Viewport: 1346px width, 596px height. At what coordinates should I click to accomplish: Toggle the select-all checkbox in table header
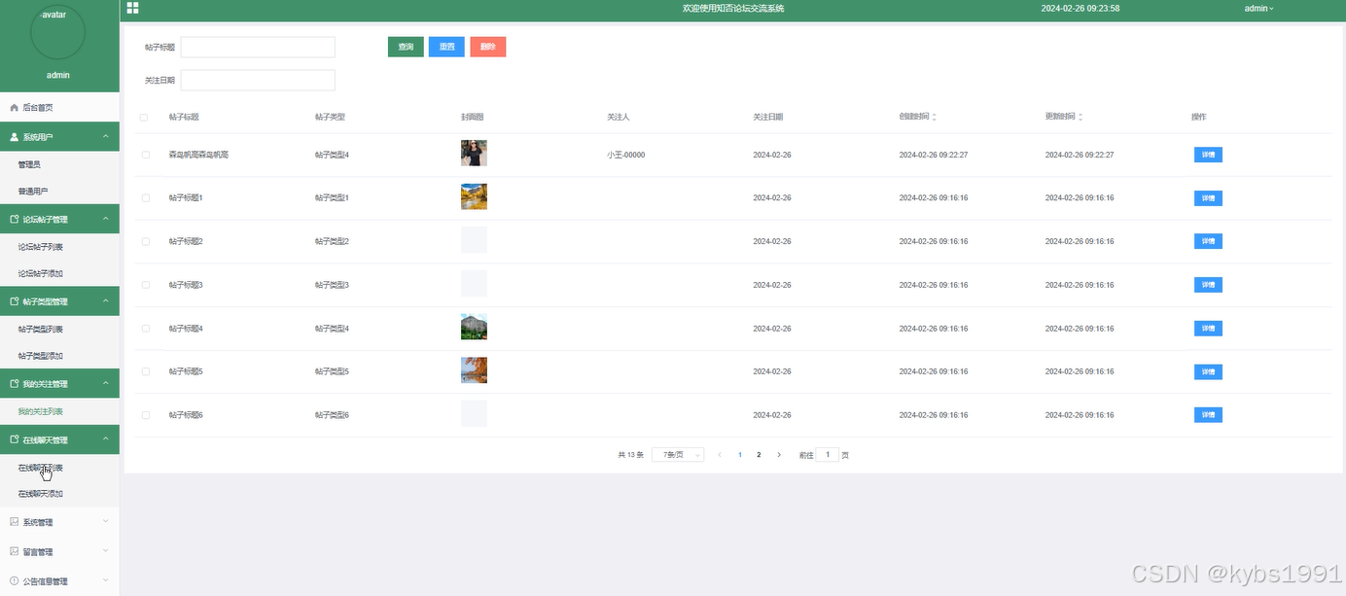[x=144, y=117]
